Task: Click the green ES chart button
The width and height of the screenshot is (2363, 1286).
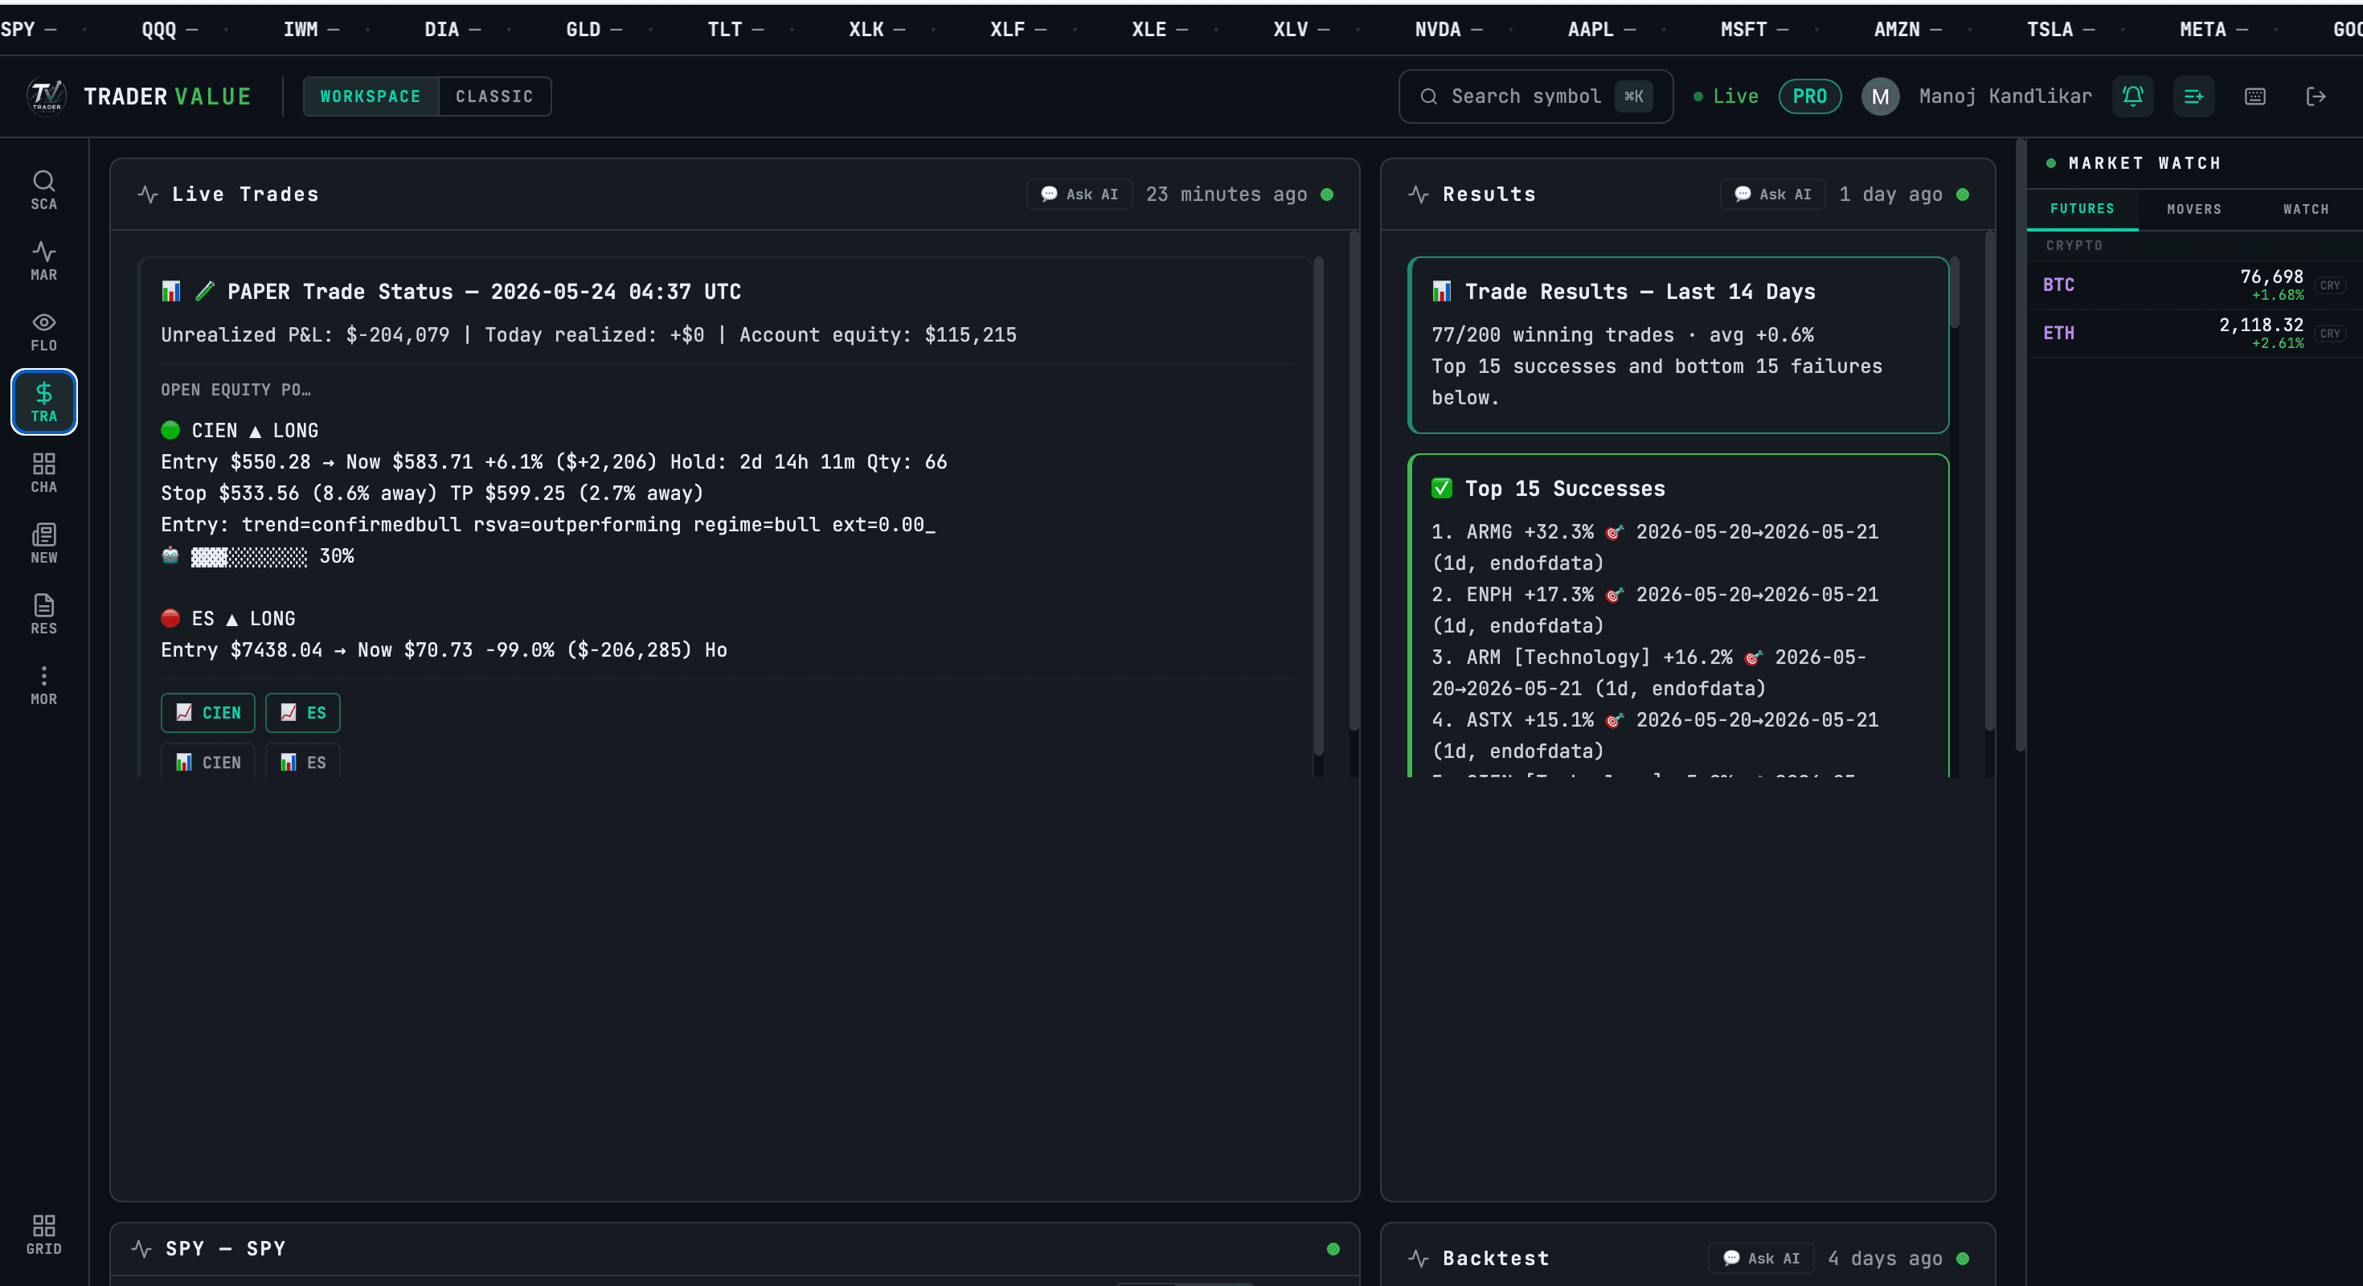Action: coord(303,712)
